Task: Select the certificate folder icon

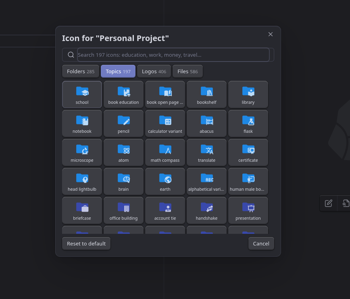Action: 248,153
